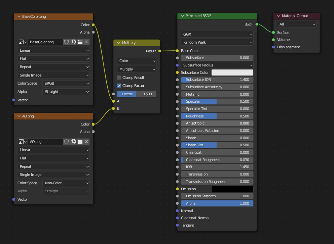Click Alpha 1.000 slider
This screenshot has height=244, width=334.
(217, 203)
